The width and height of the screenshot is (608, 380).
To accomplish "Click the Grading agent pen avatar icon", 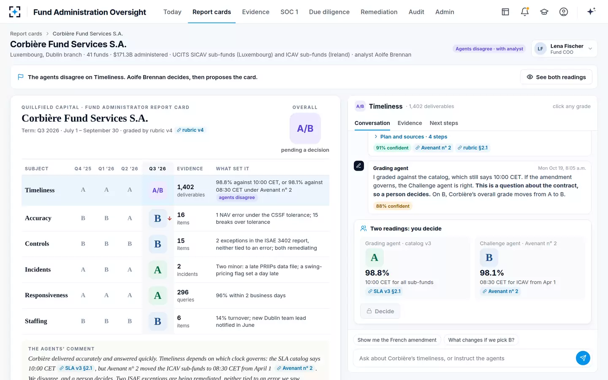I will [358, 166].
